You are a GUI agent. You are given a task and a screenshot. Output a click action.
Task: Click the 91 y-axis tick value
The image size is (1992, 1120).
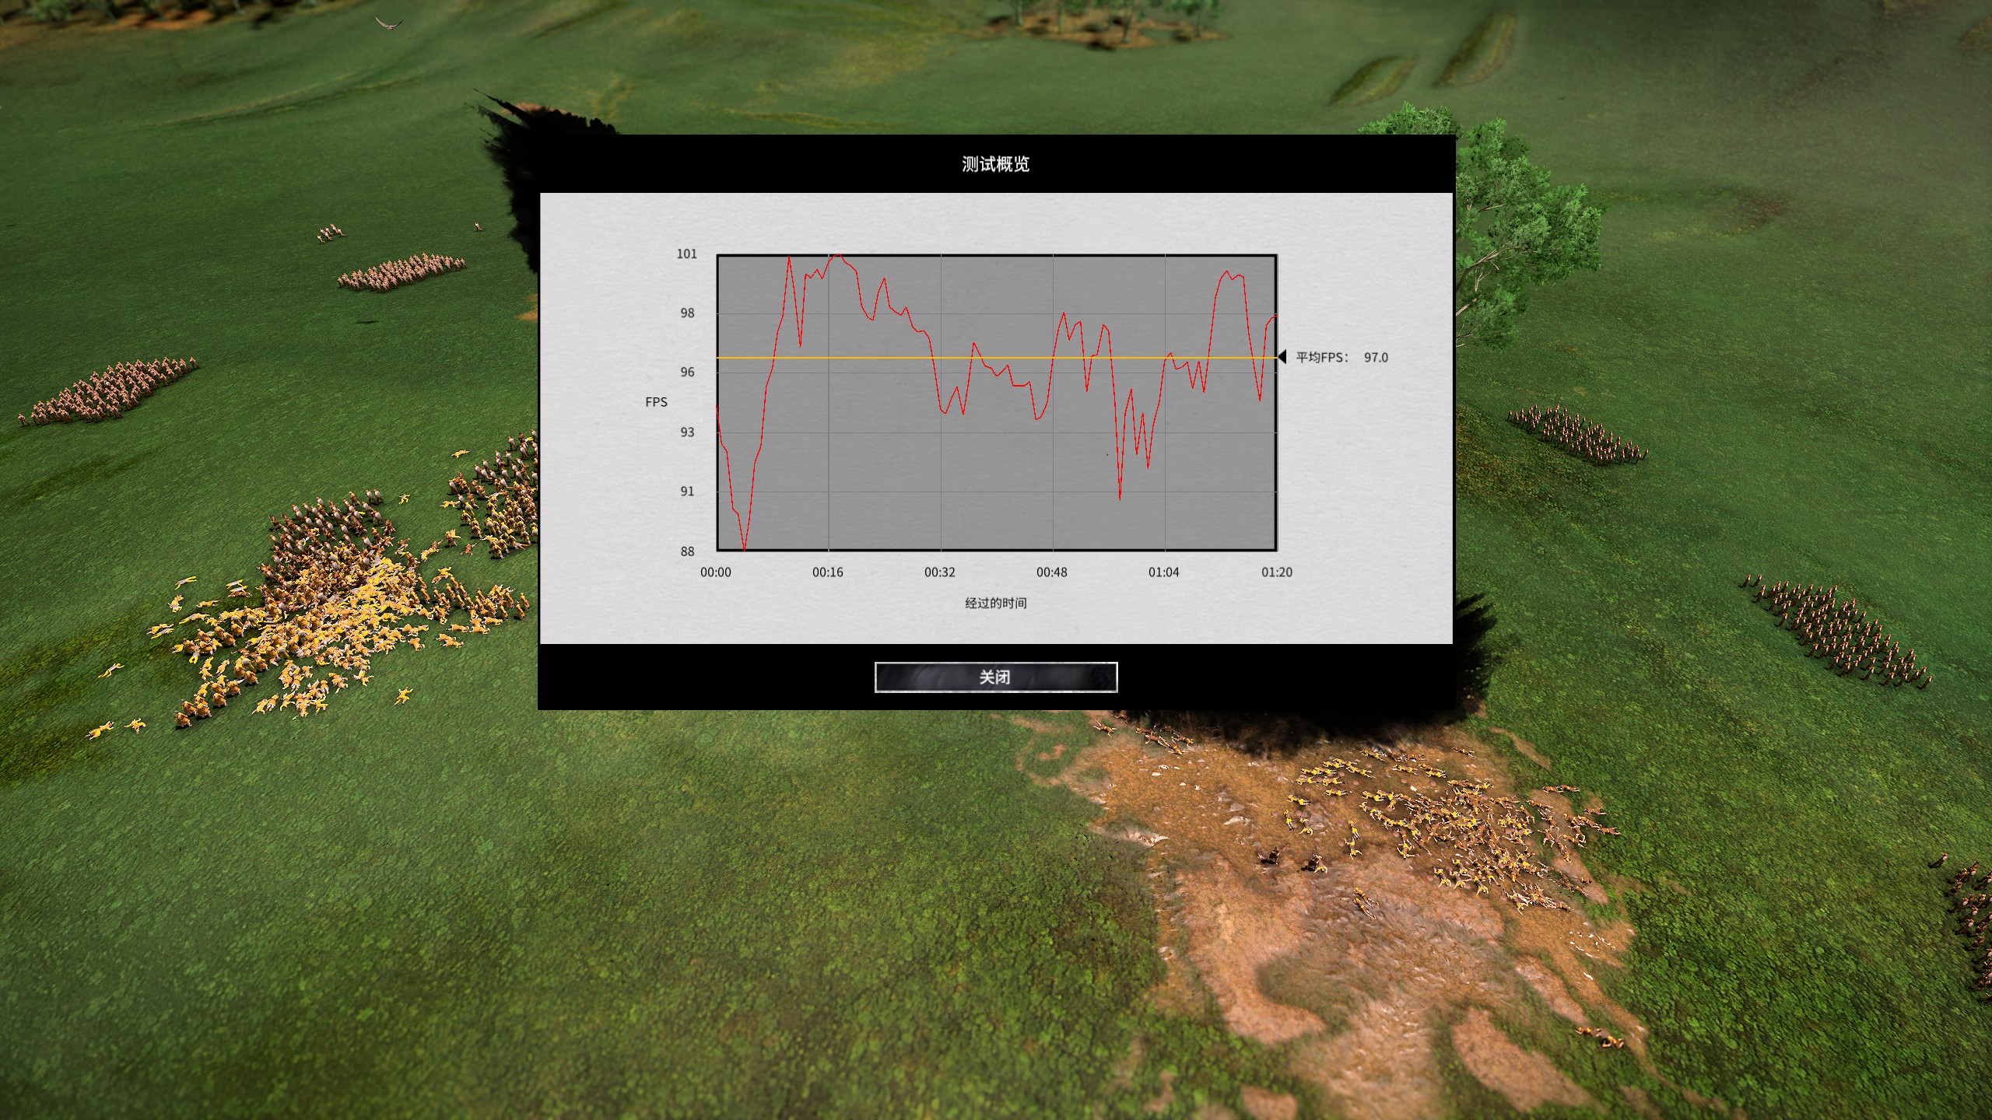687,492
